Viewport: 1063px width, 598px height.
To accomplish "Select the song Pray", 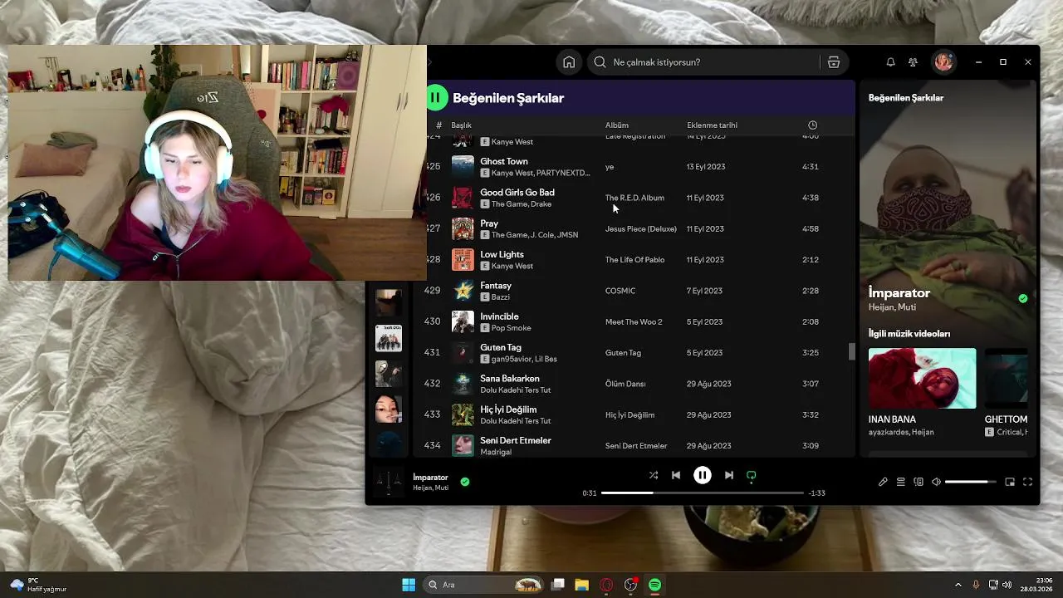I will point(489,223).
